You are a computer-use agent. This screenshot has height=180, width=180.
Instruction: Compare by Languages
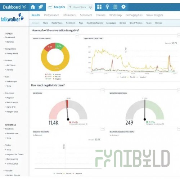(x=111, y=23)
